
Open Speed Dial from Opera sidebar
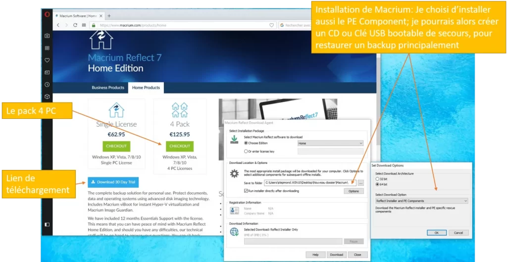pos(47,48)
